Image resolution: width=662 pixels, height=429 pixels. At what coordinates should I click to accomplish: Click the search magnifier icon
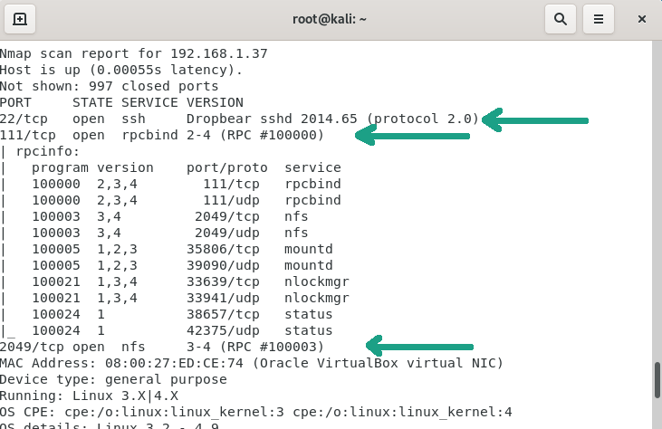click(561, 18)
